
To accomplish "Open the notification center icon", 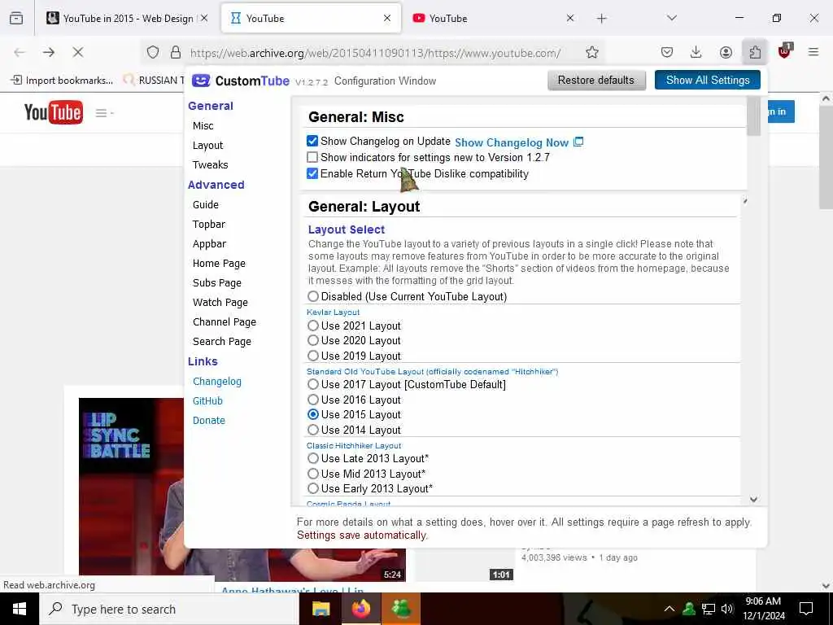I will click(806, 609).
